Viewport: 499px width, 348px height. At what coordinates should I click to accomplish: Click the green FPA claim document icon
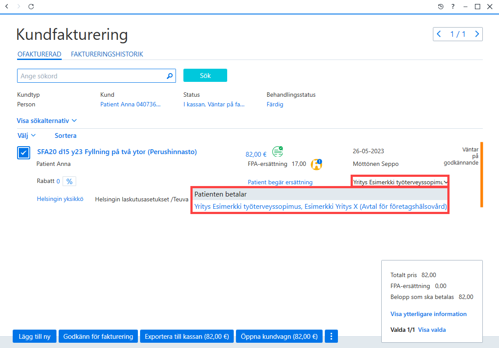pyautogui.click(x=278, y=151)
